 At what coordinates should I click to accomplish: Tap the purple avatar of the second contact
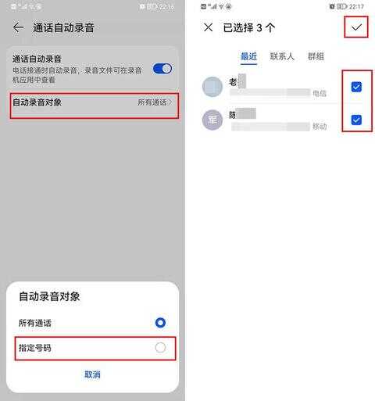click(x=212, y=120)
